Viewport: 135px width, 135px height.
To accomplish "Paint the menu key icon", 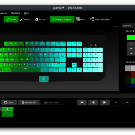I will tap(56, 70).
